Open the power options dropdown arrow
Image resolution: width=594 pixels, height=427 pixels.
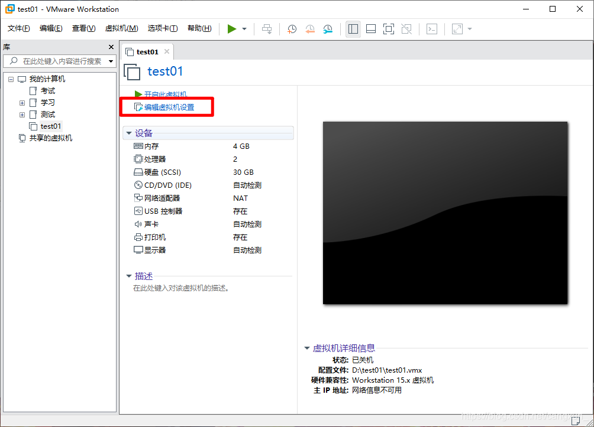pyautogui.click(x=244, y=29)
